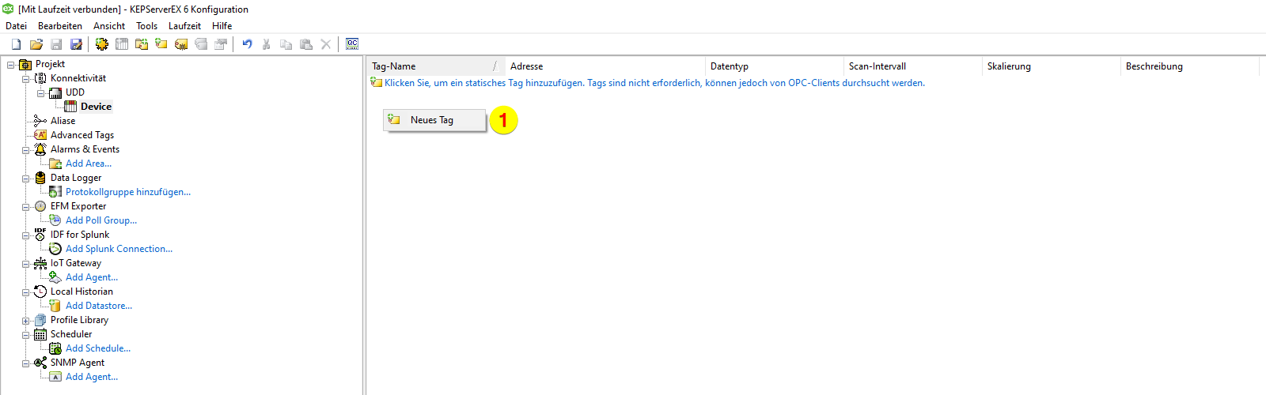This screenshot has height=395, width=1266.
Task: Click the Scan-Intervall column header
Action: [913, 66]
